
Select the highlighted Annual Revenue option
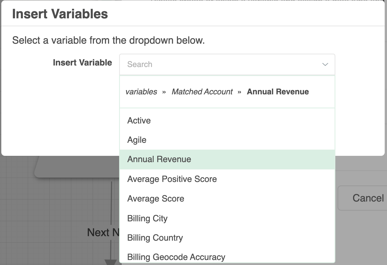pos(159,159)
